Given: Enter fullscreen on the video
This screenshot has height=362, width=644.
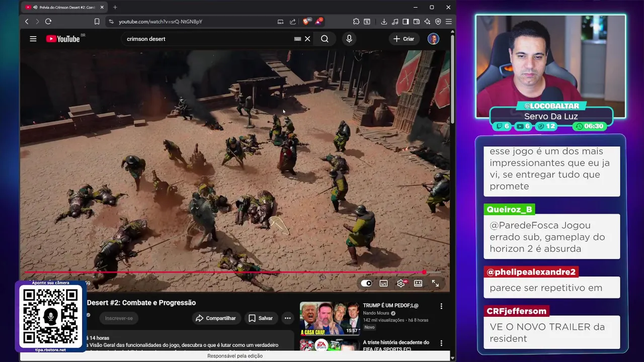Looking at the screenshot, I should (435, 283).
